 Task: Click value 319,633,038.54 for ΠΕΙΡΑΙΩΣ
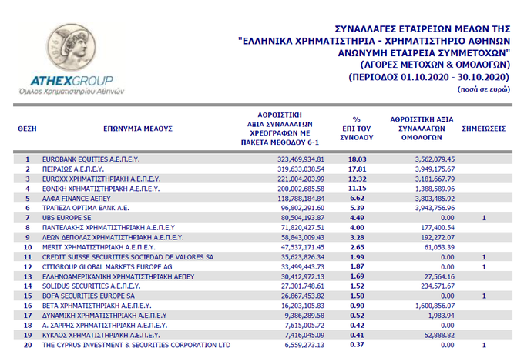pyautogui.click(x=301, y=169)
